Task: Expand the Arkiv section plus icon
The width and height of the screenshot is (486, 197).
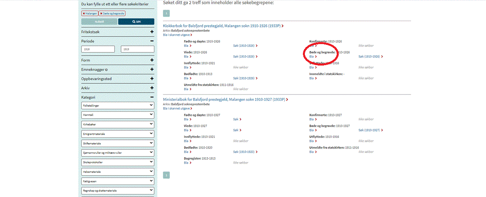Action: coord(152,88)
